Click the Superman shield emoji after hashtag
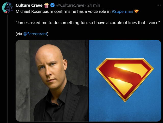The height and width of the screenshot is (123, 163). point(136,11)
